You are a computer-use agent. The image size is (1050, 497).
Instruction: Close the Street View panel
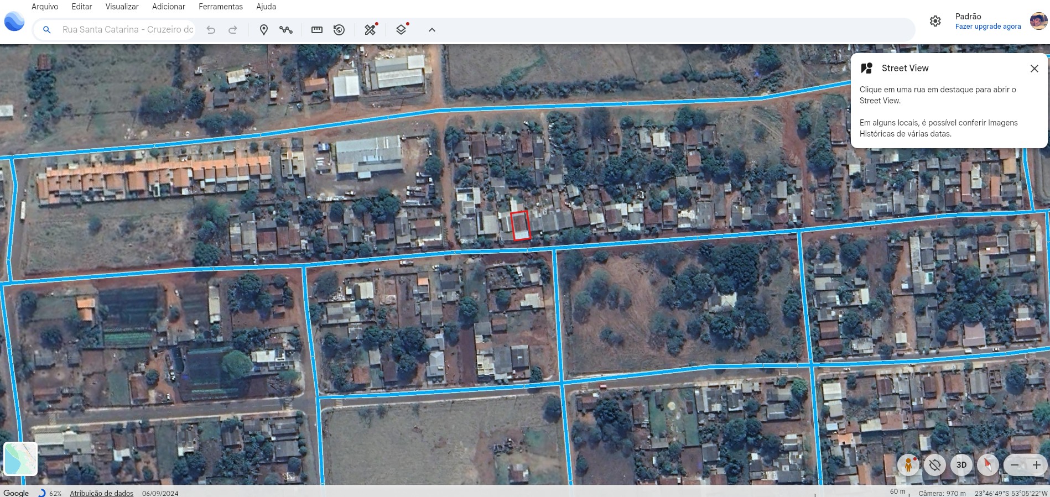[1035, 69]
